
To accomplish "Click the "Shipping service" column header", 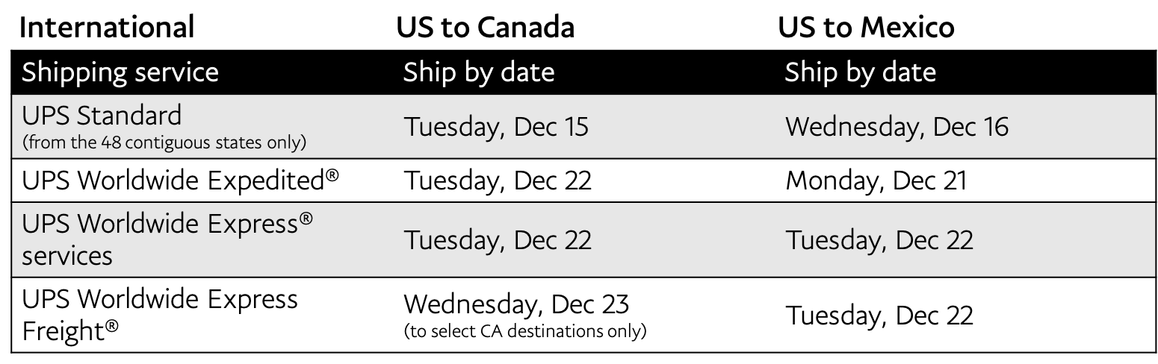I will pos(120,72).
